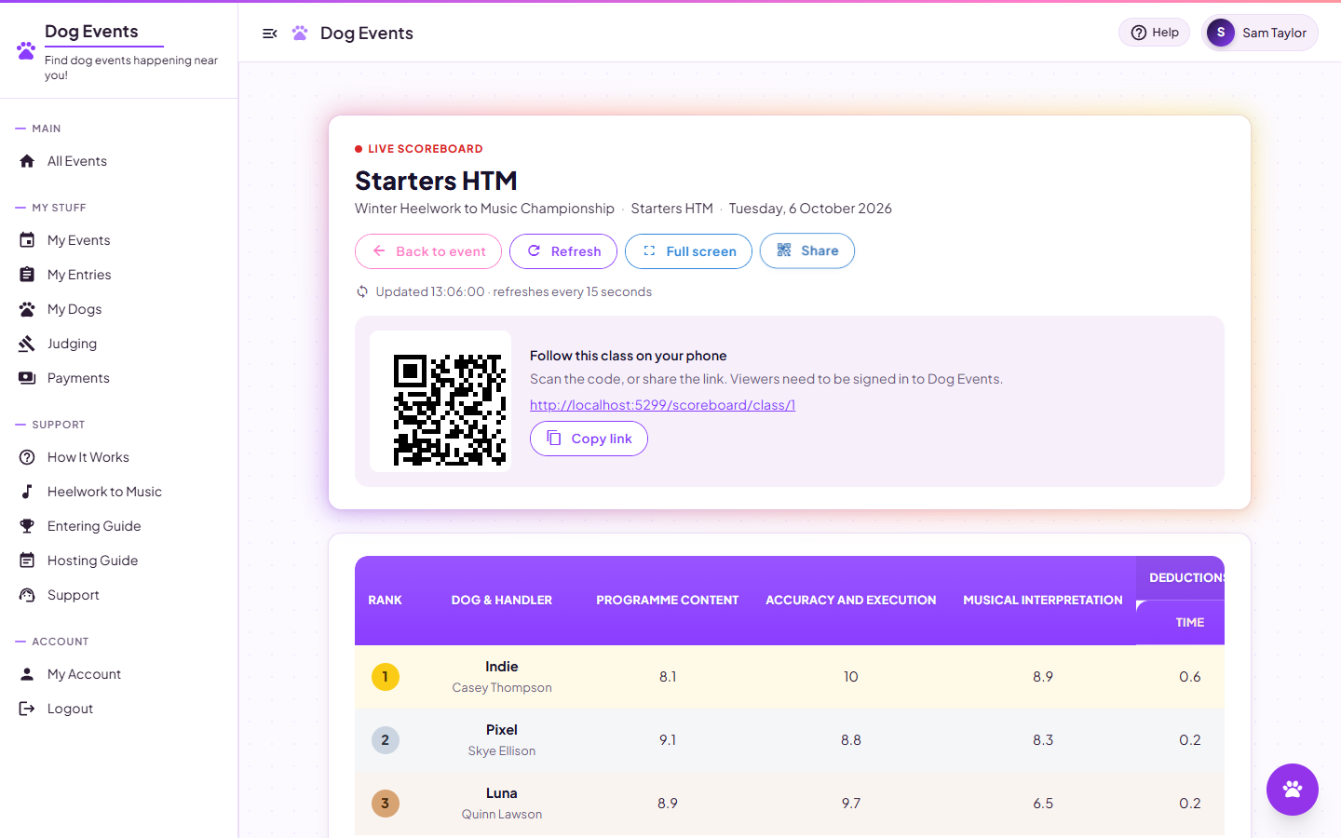Click the silver rank 2 badge
1341x838 pixels.
point(386,740)
